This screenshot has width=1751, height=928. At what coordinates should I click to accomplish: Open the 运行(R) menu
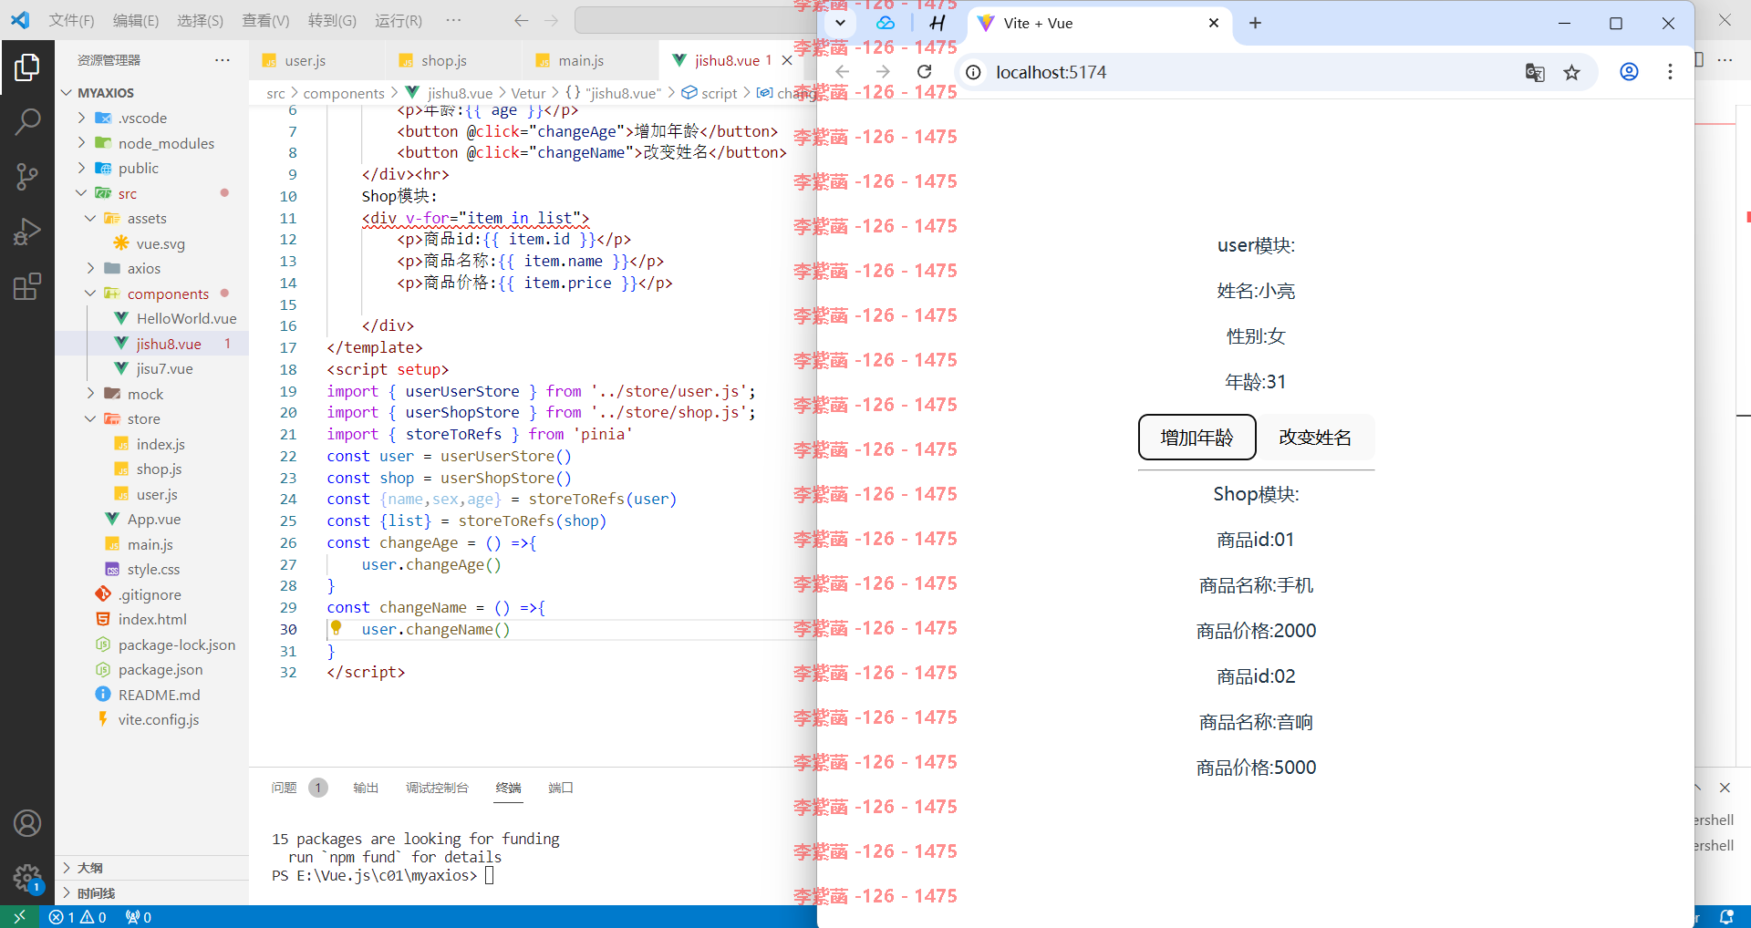(x=399, y=20)
